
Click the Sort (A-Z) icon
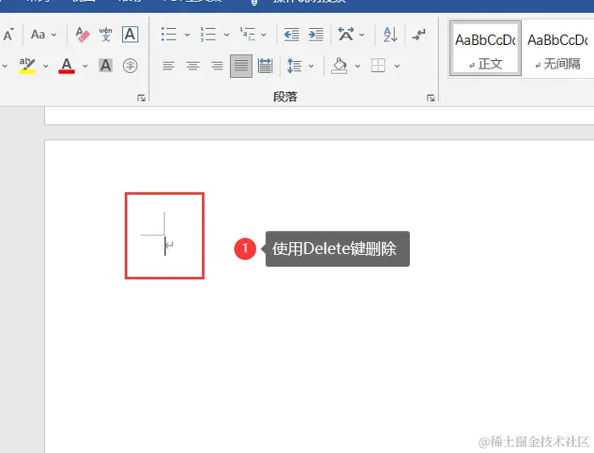390,35
